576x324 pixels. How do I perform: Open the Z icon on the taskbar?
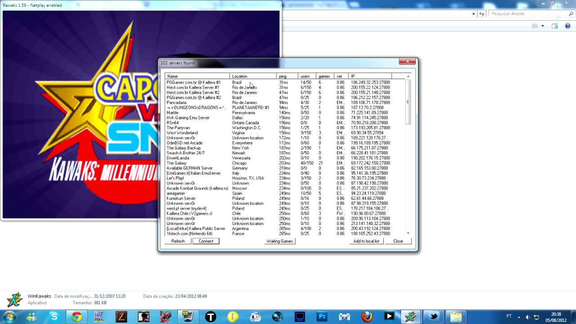(121, 317)
